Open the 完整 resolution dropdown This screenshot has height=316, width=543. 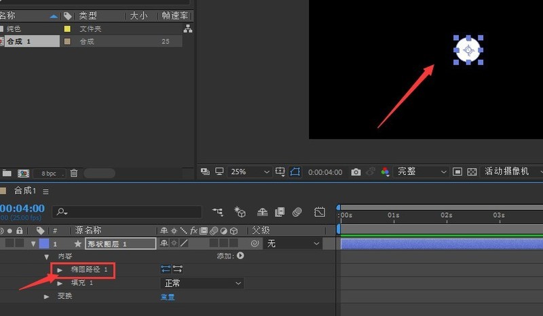421,172
